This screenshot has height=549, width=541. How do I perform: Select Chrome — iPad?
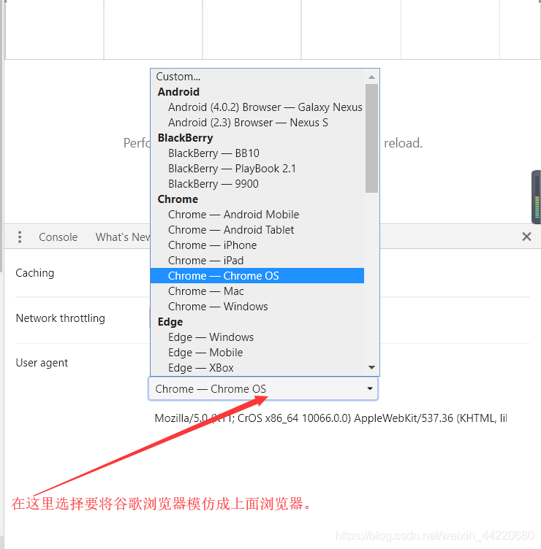point(257,261)
